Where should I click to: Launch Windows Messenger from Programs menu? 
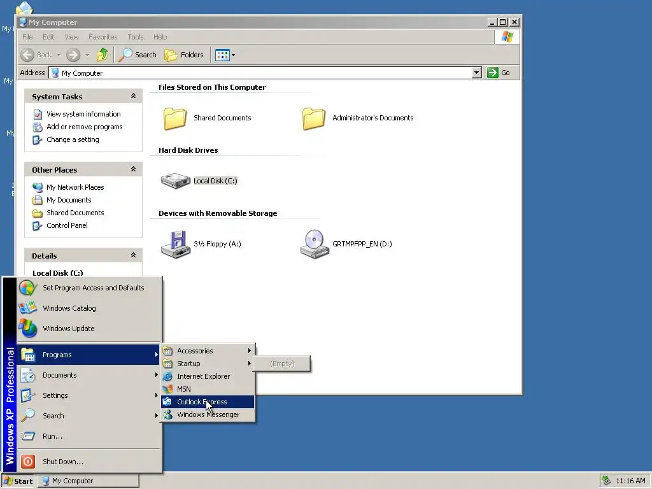(x=208, y=415)
